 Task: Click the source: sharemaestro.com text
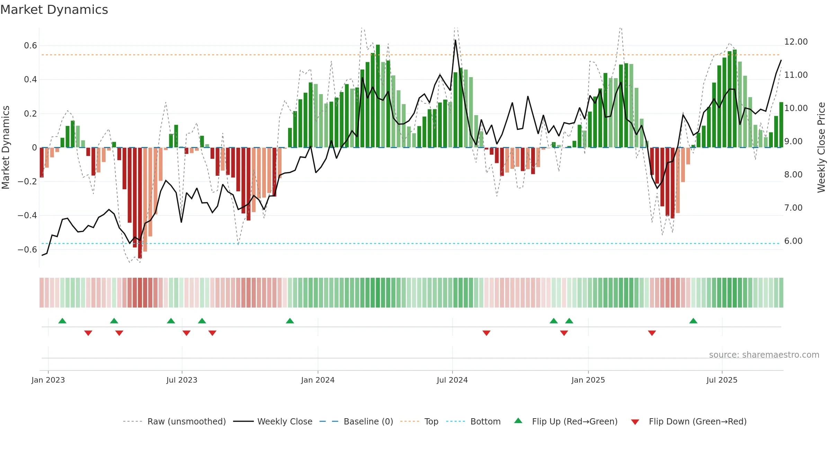tap(764, 355)
